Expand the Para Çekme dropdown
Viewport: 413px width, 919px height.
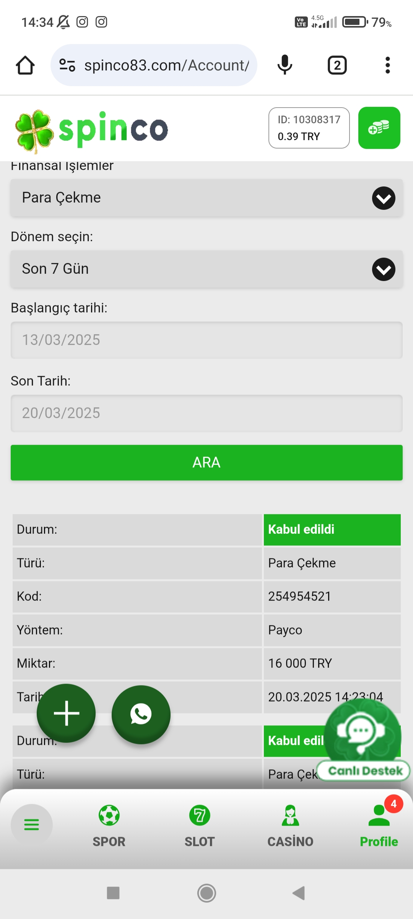click(206, 198)
